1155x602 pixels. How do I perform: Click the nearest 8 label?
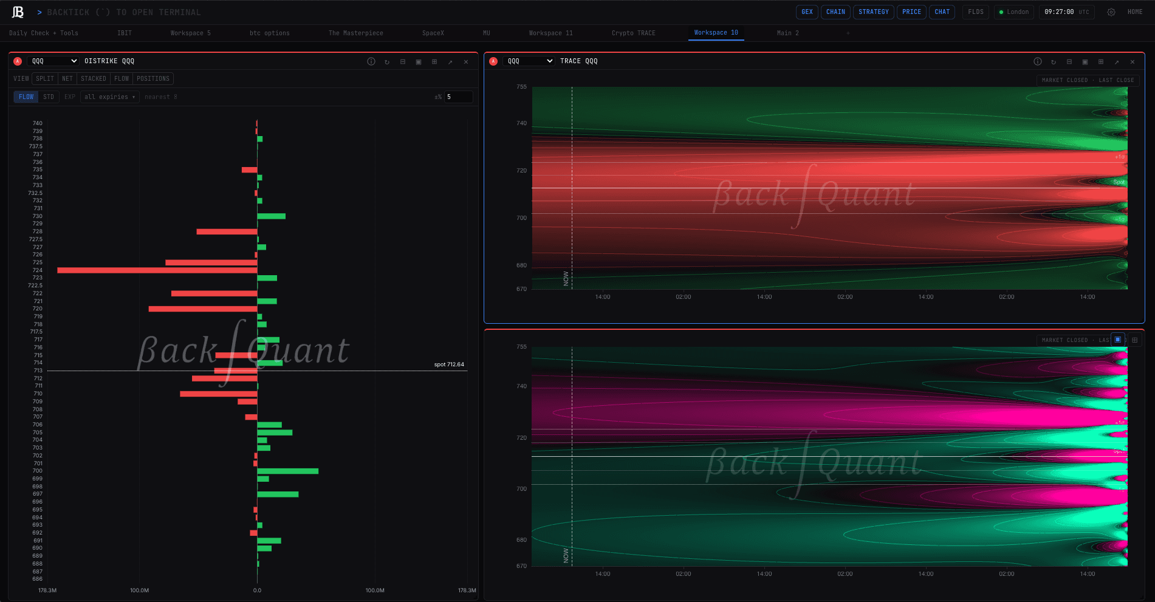[x=161, y=97]
